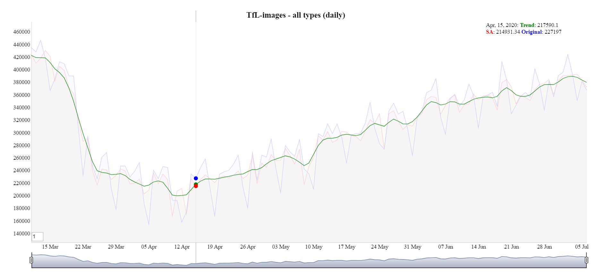The image size is (596, 280).
Task: Click the 17 May x-axis label
Action: click(347, 247)
